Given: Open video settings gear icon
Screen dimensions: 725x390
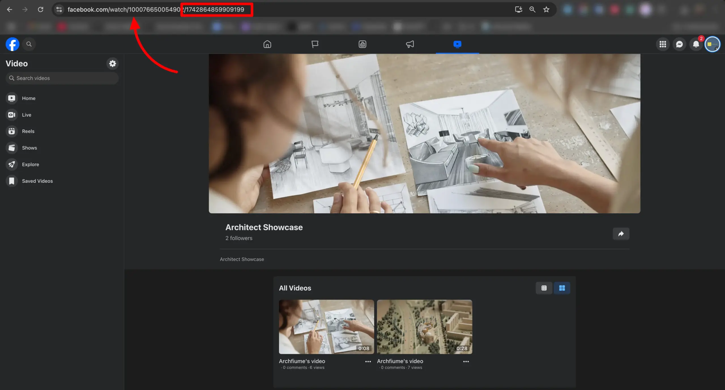Looking at the screenshot, I should point(112,63).
